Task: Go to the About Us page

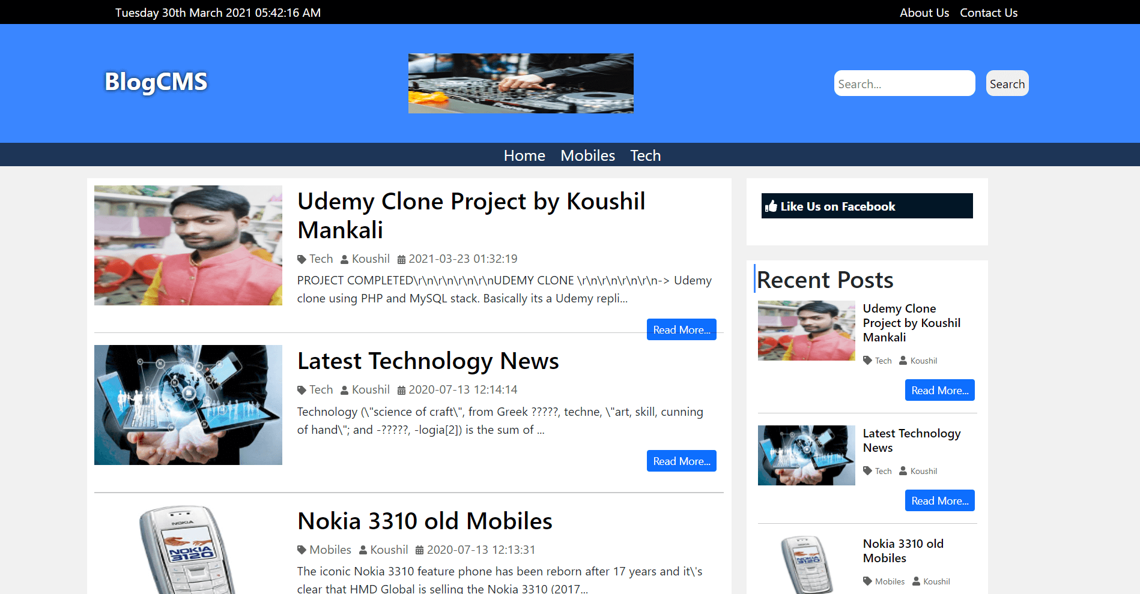Action: coord(924,13)
